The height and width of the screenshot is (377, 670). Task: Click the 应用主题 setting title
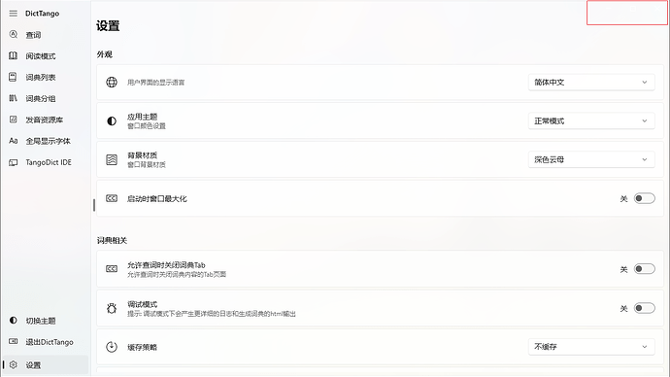tap(143, 117)
